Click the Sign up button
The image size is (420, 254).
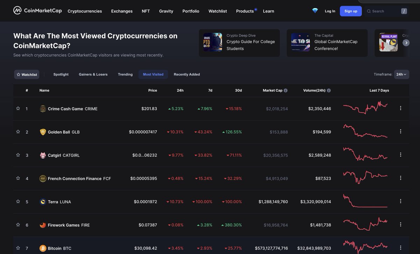pyautogui.click(x=351, y=11)
